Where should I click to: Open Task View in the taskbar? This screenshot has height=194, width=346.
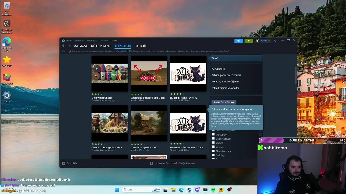(x=165, y=190)
